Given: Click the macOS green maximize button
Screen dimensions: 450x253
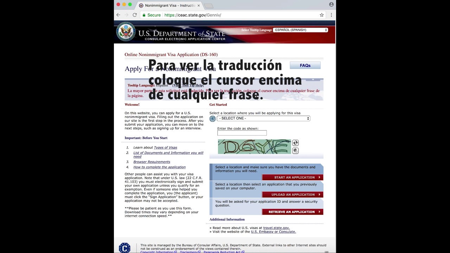Looking at the screenshot, I should [130, 5].
